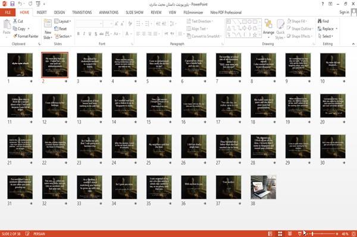Toggle text Shadow

click(96, 34)
